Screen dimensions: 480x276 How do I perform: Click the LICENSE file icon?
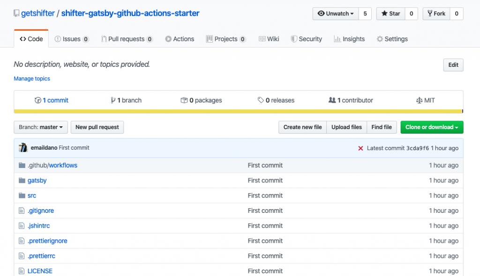(22, 271)
